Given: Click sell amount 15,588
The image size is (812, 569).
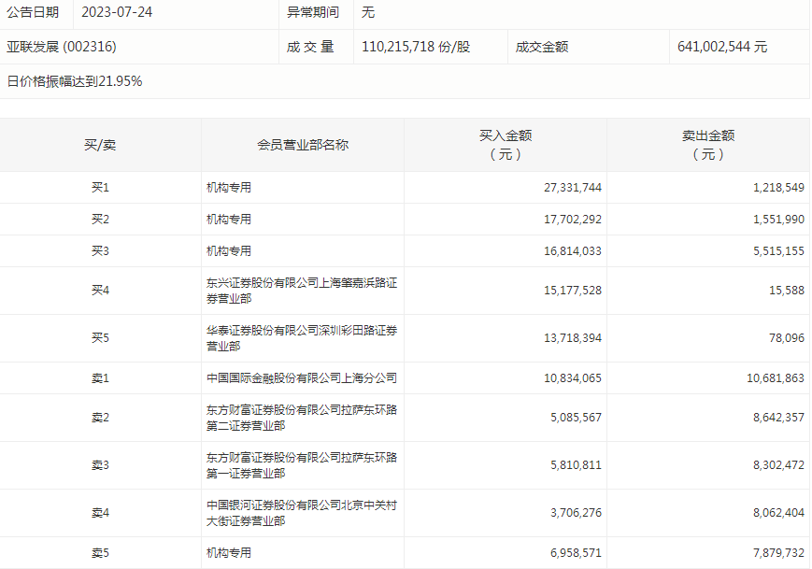Looking at the screenshot, I should [x=787, y=291].
